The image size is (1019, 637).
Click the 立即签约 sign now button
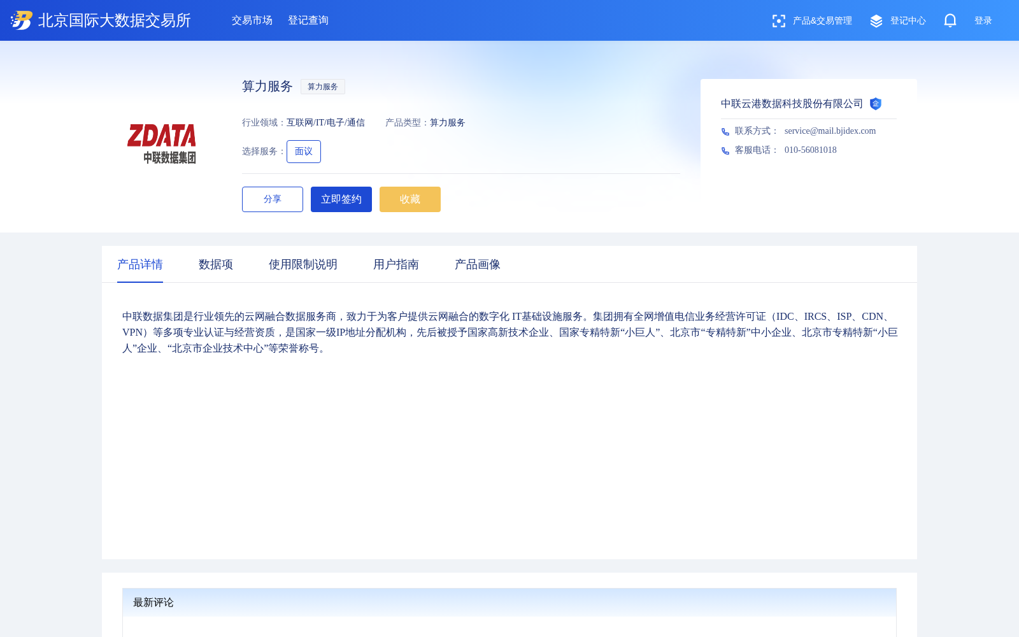(341, 199)
